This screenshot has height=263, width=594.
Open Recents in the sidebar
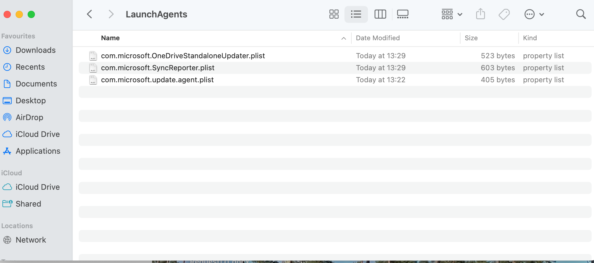[x=30, y=67]
